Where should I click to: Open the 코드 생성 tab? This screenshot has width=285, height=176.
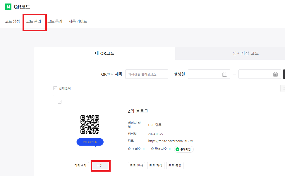point(12,21)
